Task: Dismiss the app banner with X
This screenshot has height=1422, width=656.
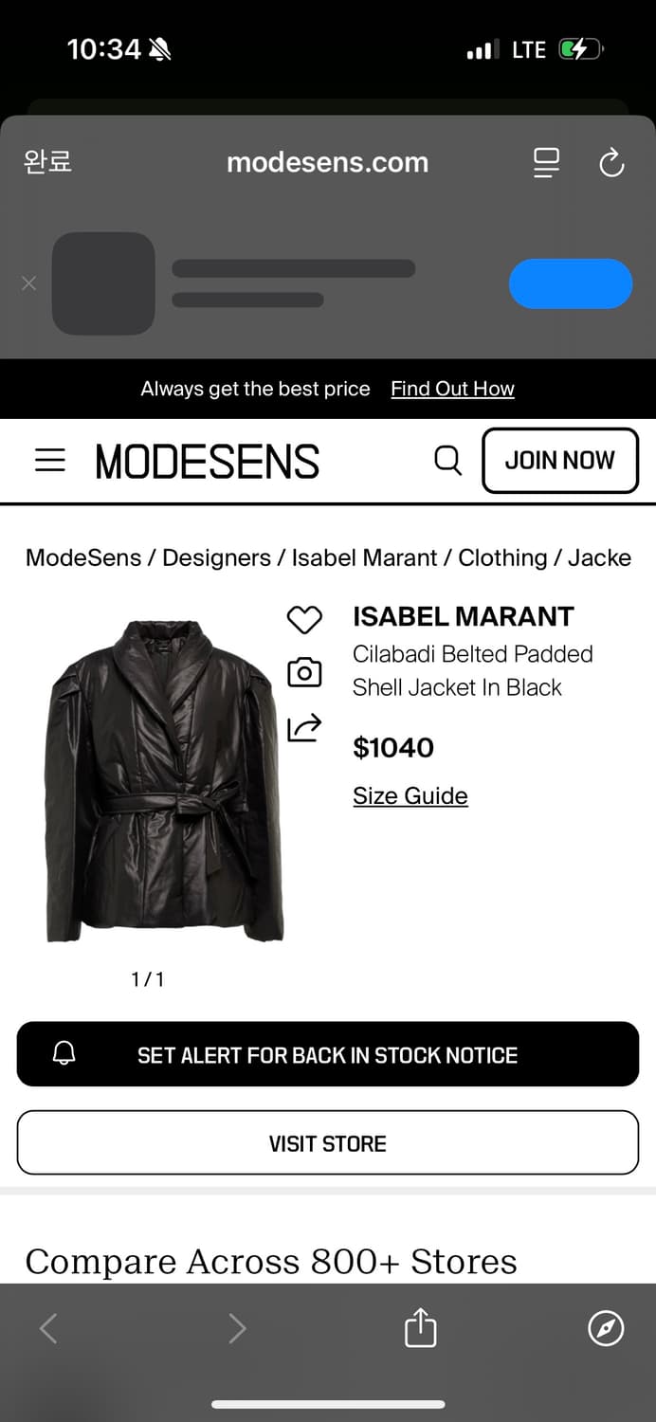Action: click(x=29, y=283)
